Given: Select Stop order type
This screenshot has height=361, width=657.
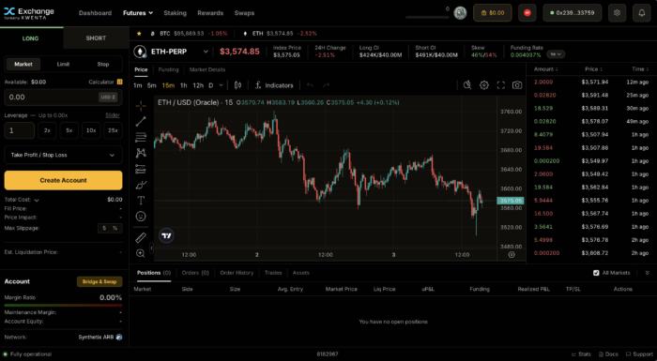Looking at the screenshot, I should coord(103,64).
